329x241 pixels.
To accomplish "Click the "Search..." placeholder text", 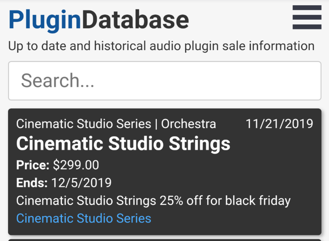I will coord(58,81).
